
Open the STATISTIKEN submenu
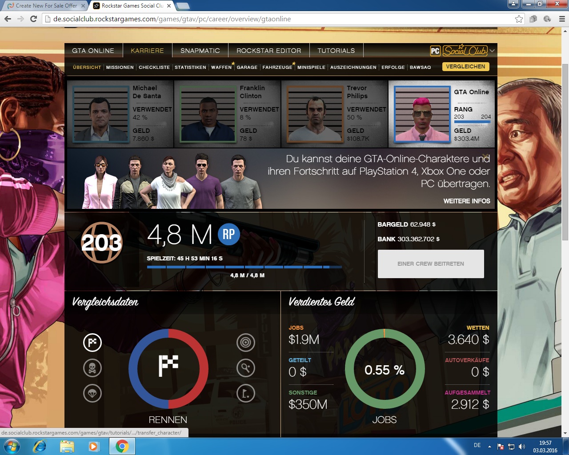click(190, 68)
